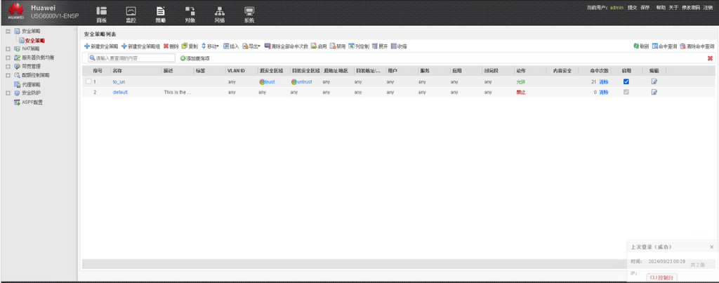Open the 网络 network icon in top navigation

coord(219,13)
